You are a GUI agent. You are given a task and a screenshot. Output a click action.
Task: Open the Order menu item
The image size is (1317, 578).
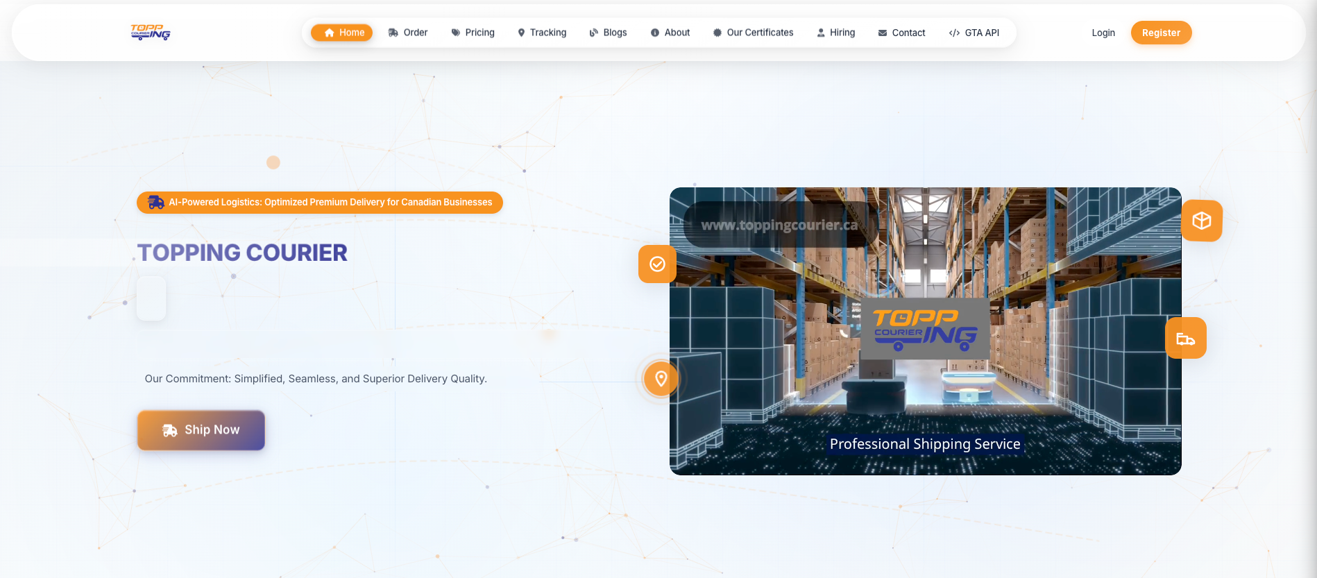[x=408, y=33]
